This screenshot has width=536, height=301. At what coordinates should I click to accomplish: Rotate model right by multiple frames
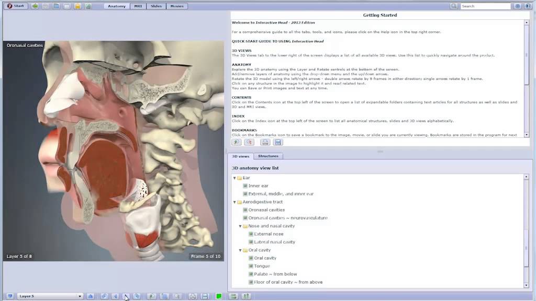coord(137,296)
